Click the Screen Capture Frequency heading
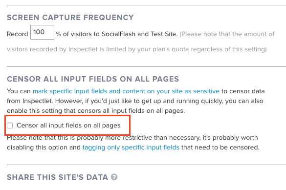 pyautogui.click(x=70, y=18)
